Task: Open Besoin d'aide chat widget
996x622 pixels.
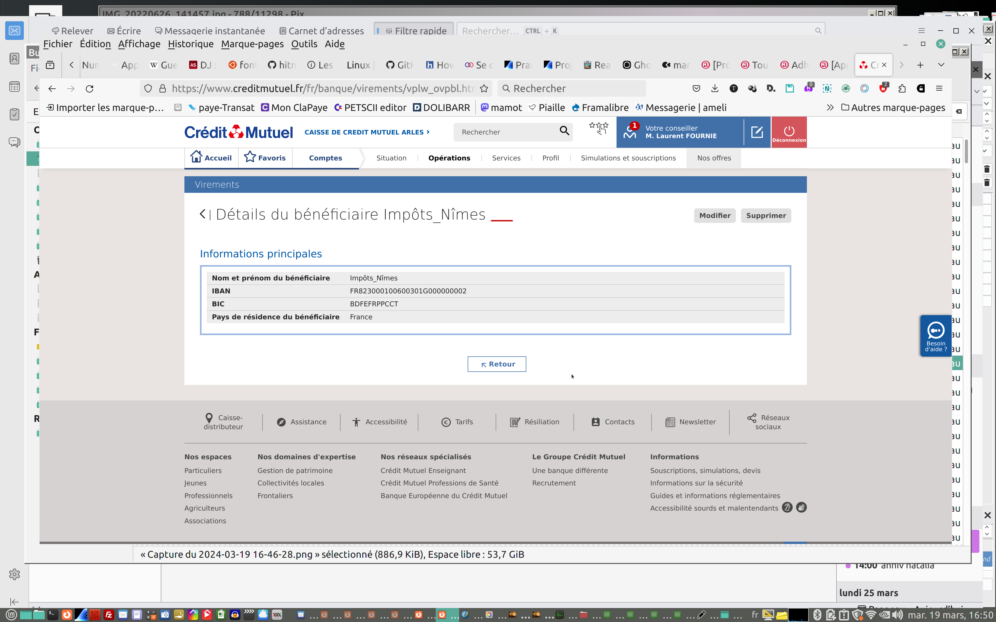Action: (936, 336)
